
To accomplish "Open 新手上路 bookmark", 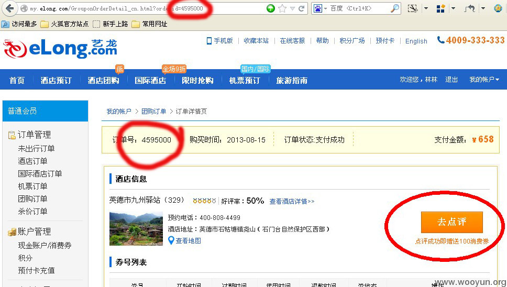I will point(111,24).
